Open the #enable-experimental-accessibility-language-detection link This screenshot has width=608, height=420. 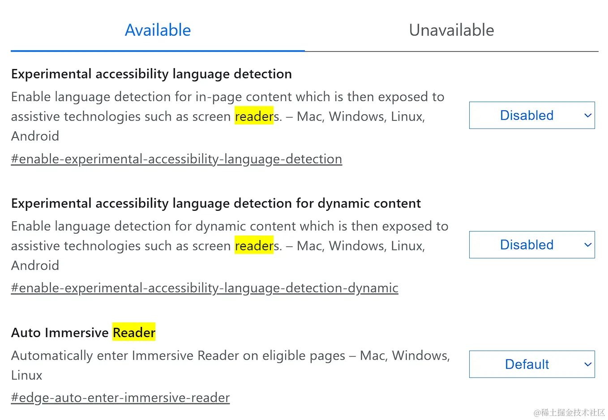176,159
